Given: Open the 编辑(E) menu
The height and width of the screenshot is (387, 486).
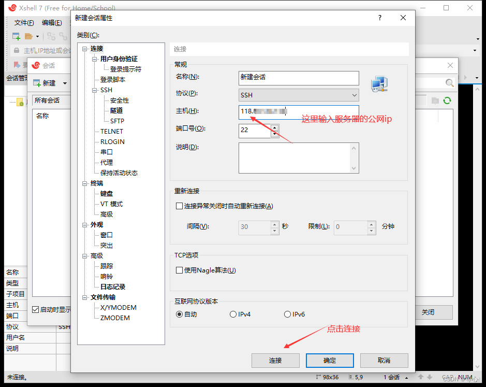Looking at the screenshot, I should [x=52, y=23].
